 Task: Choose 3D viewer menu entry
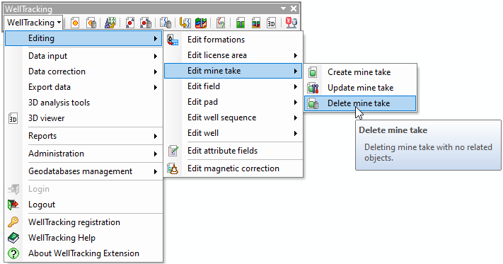[x=83, y=118]
